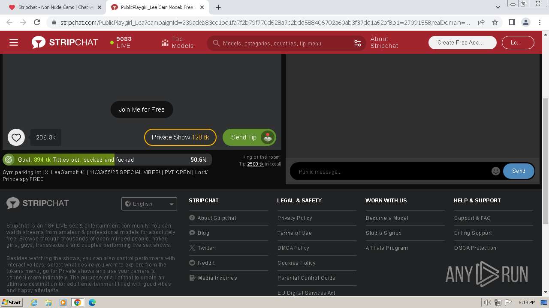Open Microsoft Edge from the taskbar
Image resolution: width=549 pixels, height=308 pixels.
point(92,302)
